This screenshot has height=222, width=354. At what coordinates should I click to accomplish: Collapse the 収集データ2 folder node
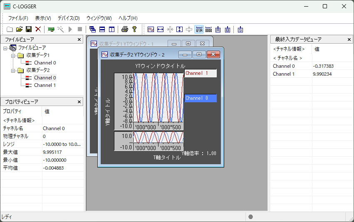click(13, 70)
